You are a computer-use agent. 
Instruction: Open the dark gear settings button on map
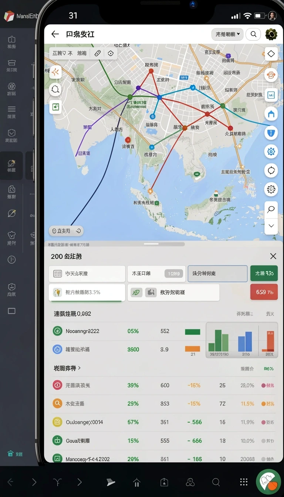coord(271,189)
